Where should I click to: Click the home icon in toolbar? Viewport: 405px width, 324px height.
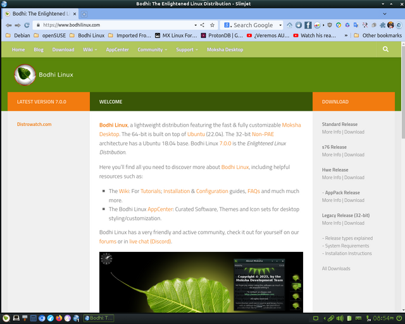pyautogui.click(x=289, y=25)
